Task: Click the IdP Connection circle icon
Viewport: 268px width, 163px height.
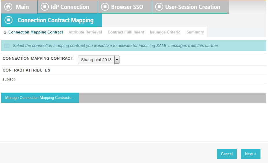Action: 45,7
